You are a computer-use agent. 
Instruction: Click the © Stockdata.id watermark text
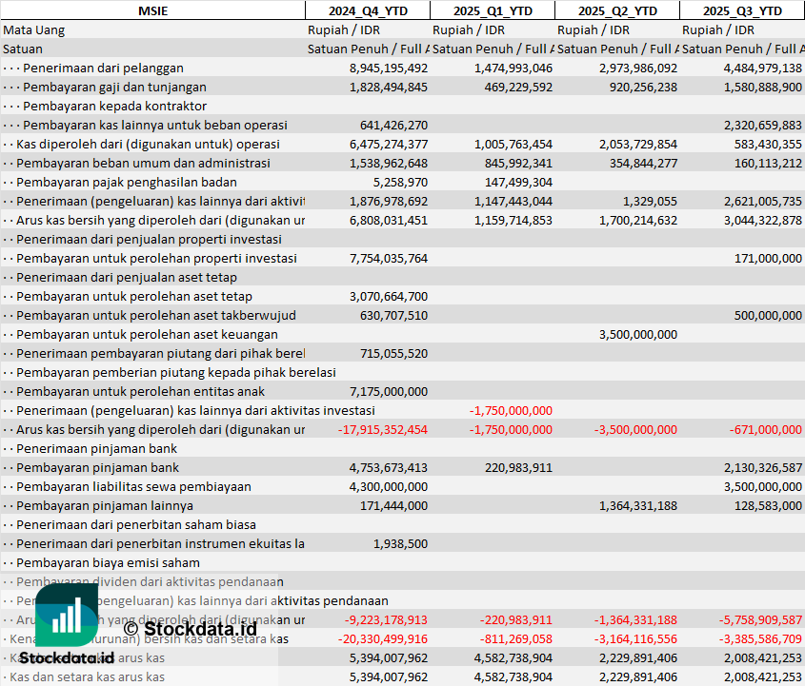click(190, 628)
